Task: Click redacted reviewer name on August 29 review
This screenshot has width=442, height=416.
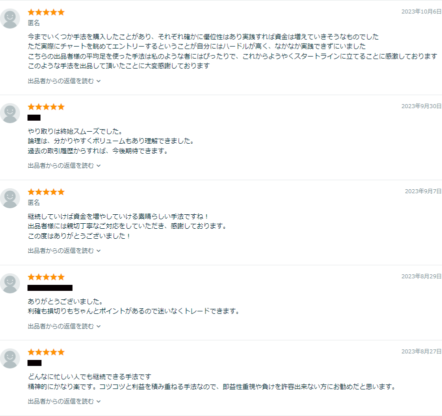Action: pos(50,288)
